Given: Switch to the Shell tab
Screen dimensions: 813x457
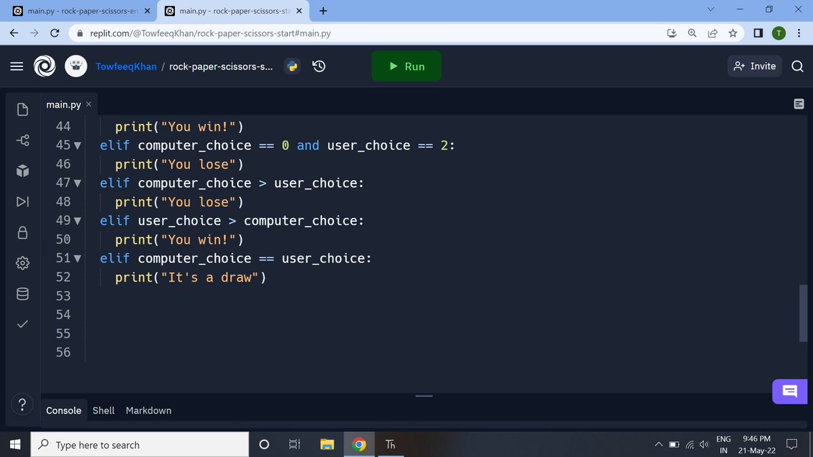Looking at the screenshot, I should (x=104, y=410).
